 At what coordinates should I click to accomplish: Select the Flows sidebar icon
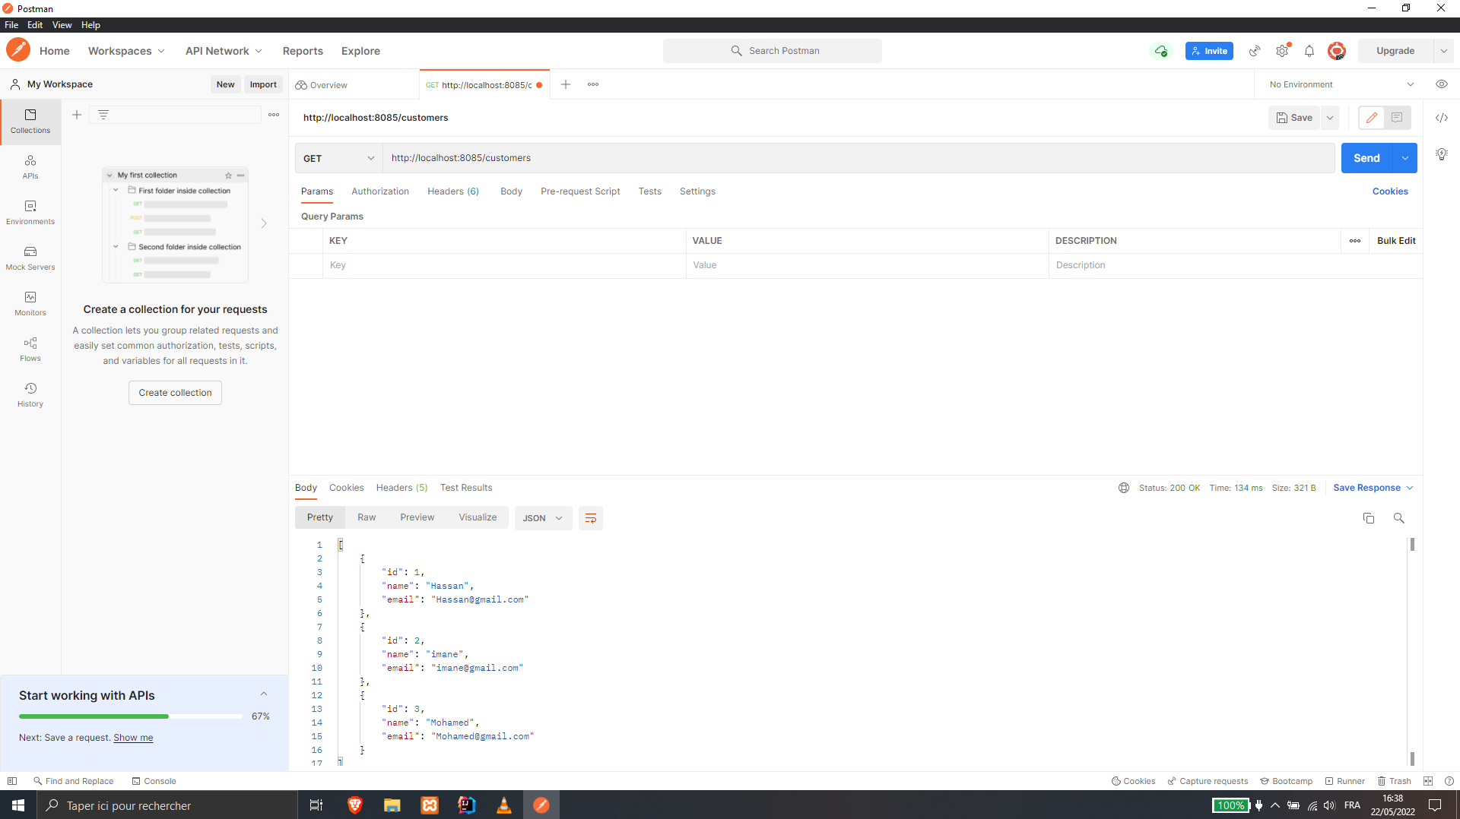(x=30, y=349)
